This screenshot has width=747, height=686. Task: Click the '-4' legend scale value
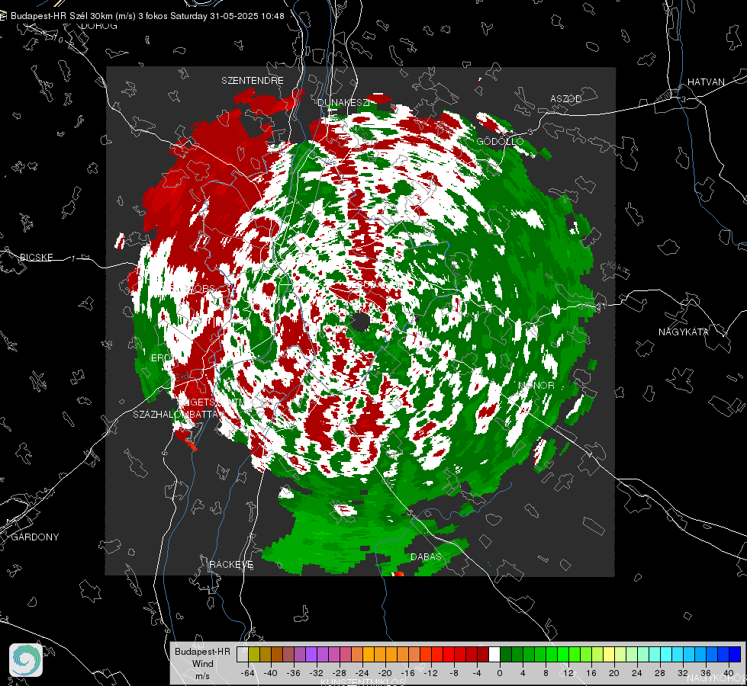click(477, 673)
